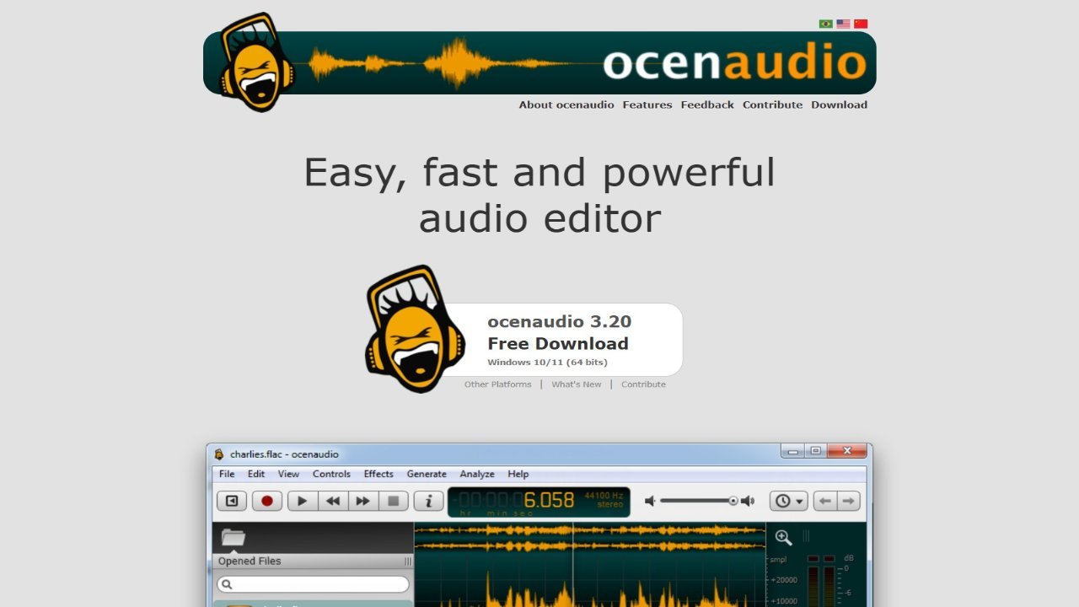Open the Controls menu
This screenshot has width=1079, height=607.
coord(331,474)
